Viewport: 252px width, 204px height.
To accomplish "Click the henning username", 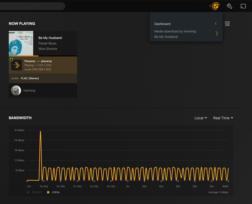I will (29, 91).
